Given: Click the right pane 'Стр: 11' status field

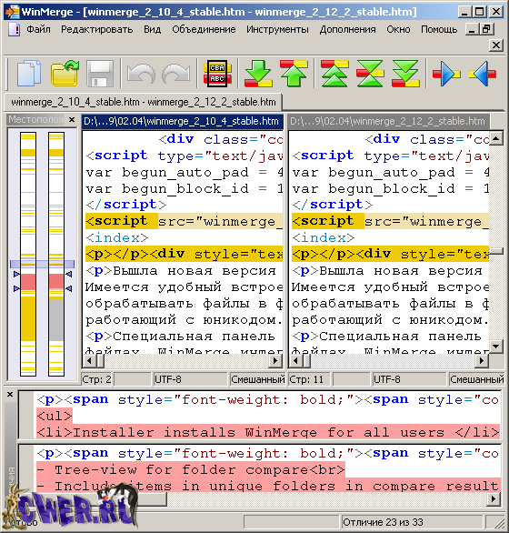Looking at the screenshot, I should (309, 379).
